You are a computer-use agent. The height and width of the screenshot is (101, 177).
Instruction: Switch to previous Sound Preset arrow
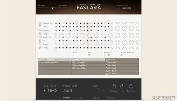pos(118,8)
